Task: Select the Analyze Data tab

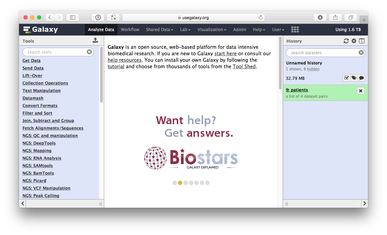Action: [x=101, y=30]
